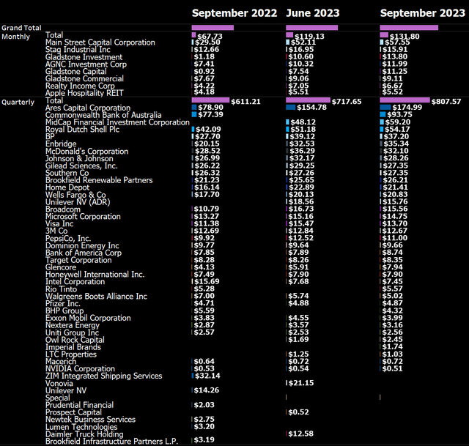Click the Gladstone Capital label

[x=76, y=72]
